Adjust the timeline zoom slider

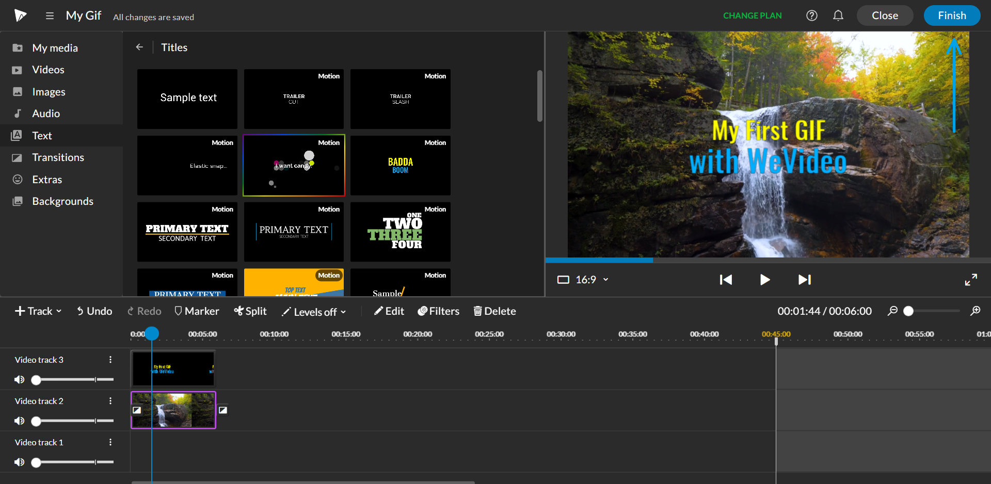coord(932,311)
